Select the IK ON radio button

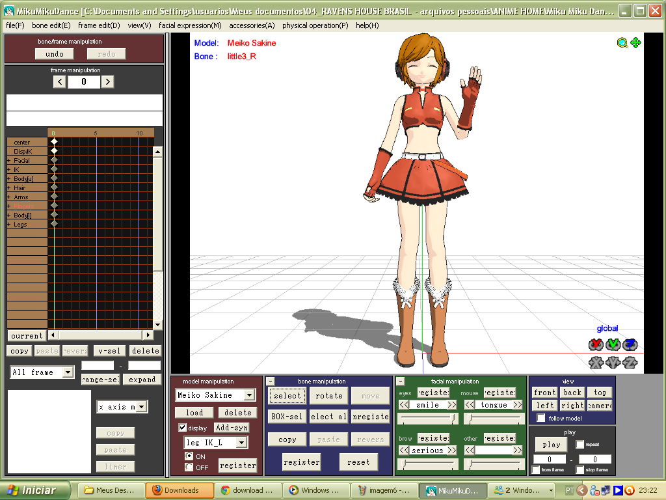pos(189,456)
